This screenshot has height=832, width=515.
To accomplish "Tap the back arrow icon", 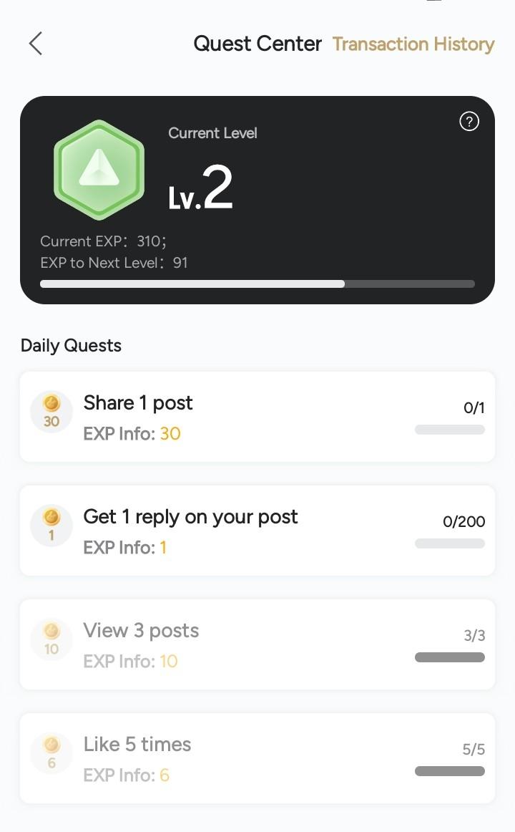I will click(x=36, y=44).
